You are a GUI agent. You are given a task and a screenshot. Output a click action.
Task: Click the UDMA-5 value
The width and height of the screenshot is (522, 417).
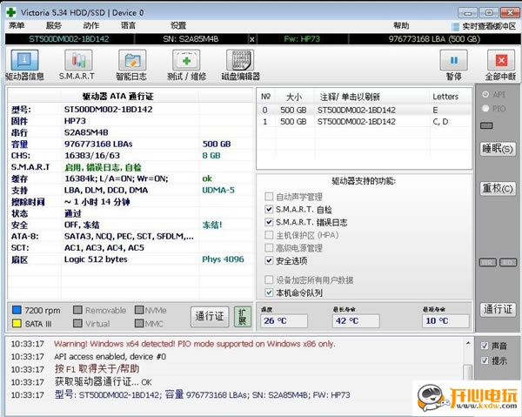[218, 190]
